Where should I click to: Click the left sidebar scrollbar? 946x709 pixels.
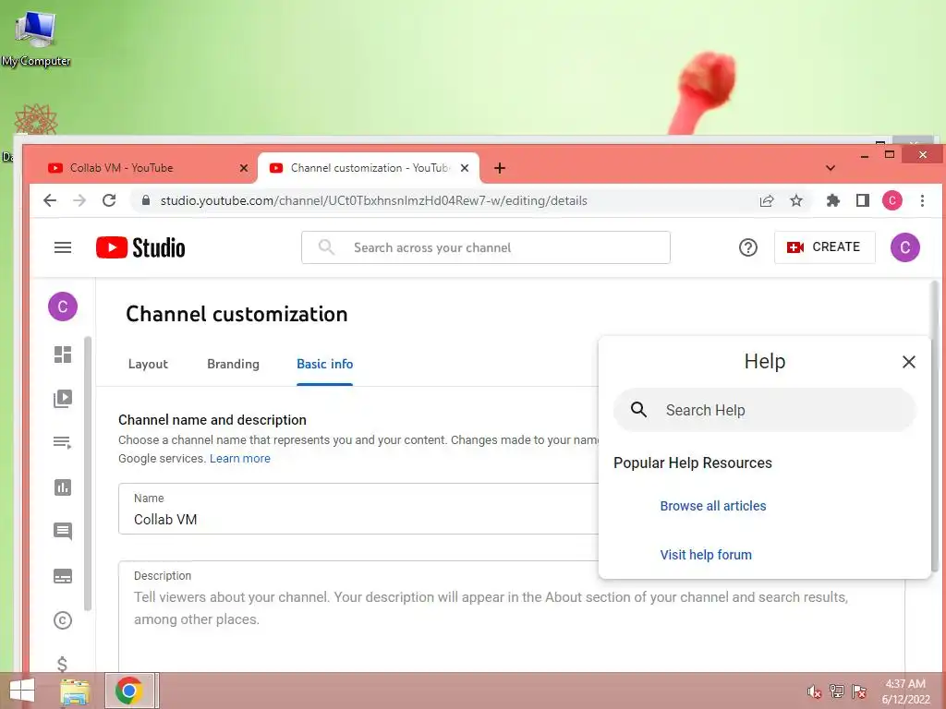tap(88, 474)
